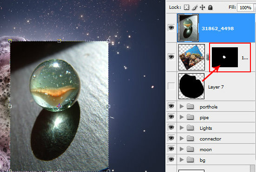The height and width of the screenshot is (172, 256).
Task: Click the top-center transform handle
Action: point(59,41)
